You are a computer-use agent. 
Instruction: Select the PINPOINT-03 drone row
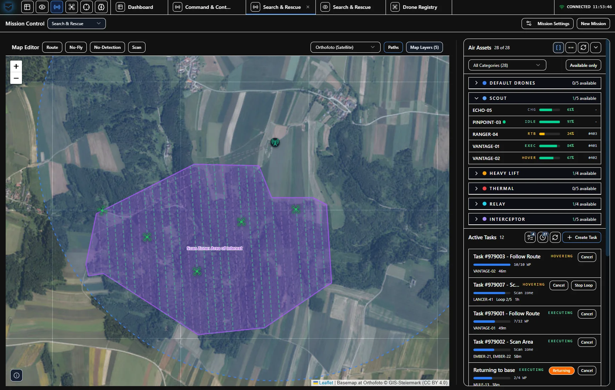(x=535, y=122)
